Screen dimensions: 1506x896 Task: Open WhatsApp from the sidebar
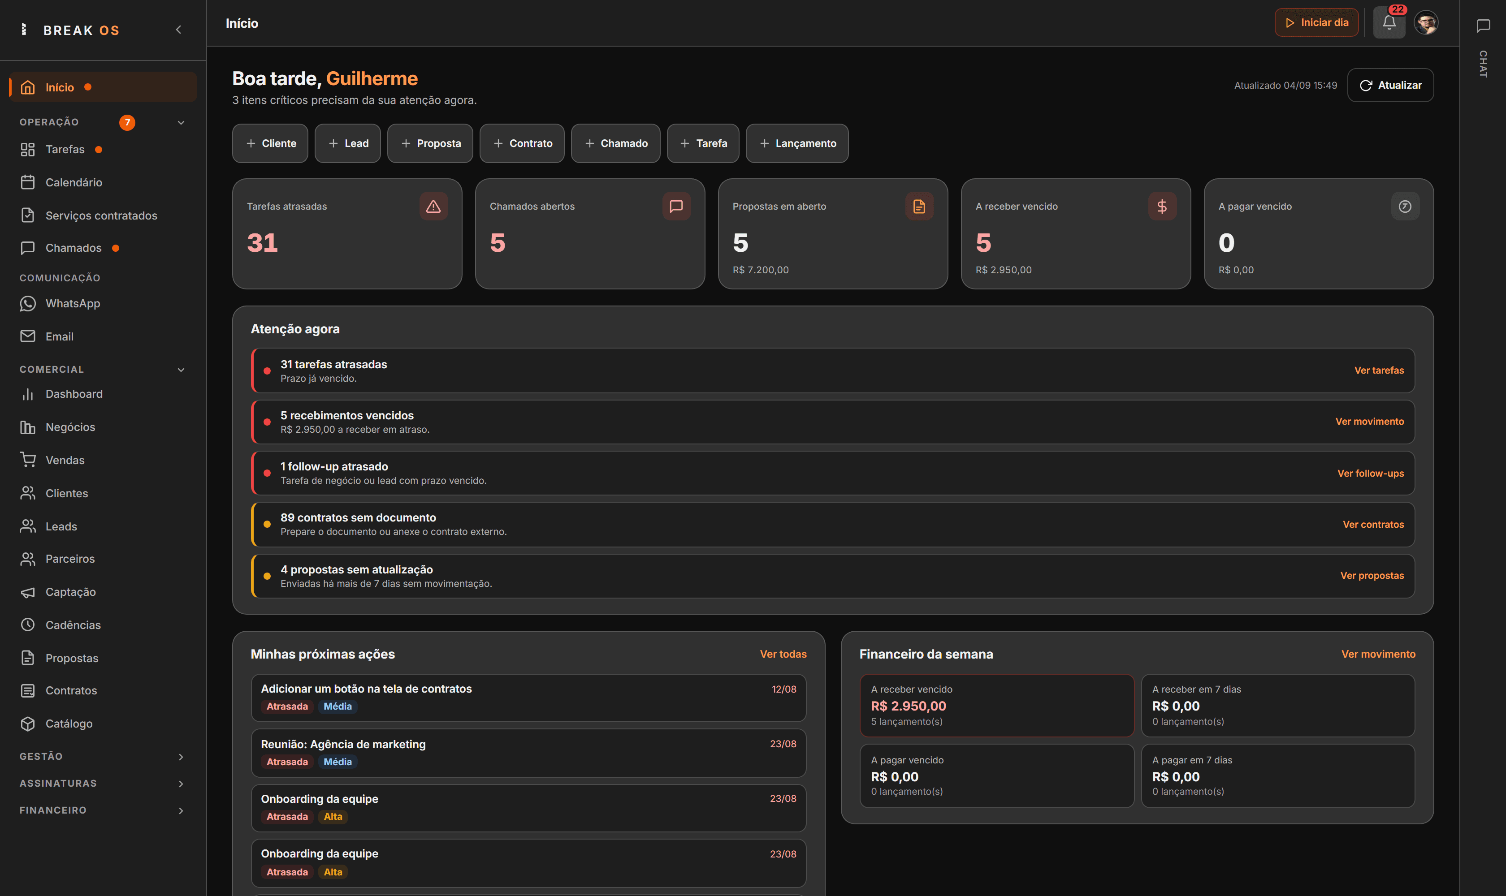click(x=103, y=303)
